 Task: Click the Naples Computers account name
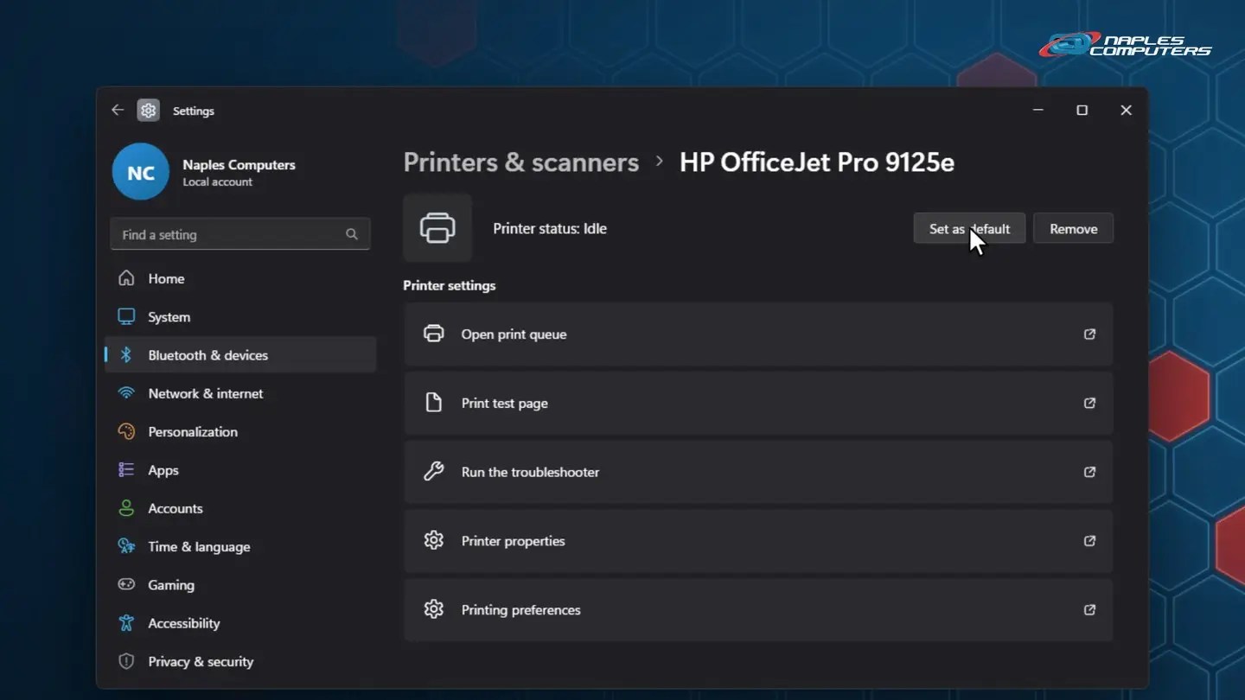click(x=239, y=165)
